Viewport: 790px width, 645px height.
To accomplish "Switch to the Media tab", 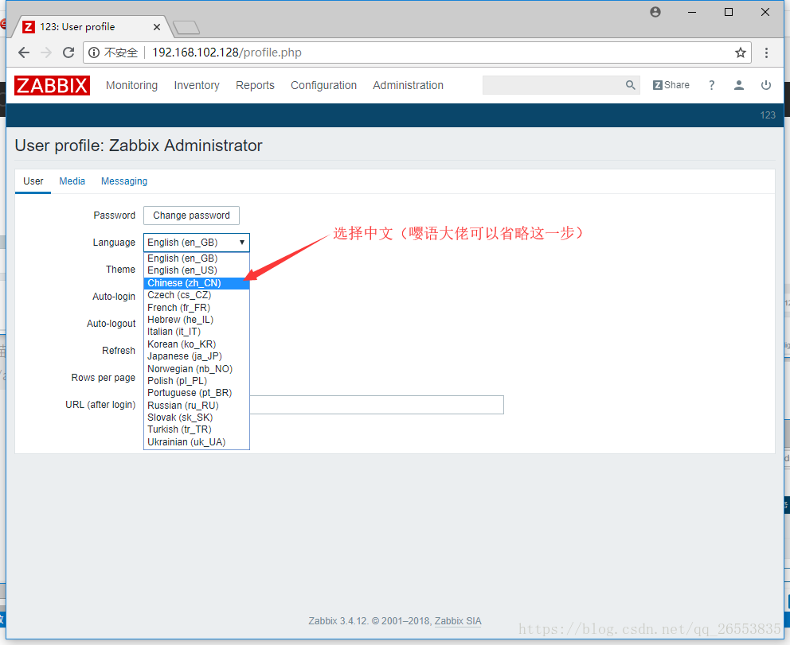I will pyautogui.click(x=72, y=181).
